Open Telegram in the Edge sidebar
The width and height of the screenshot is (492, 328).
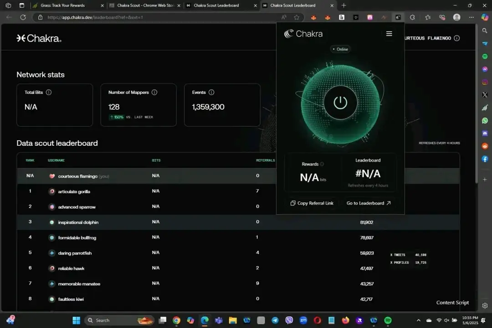click(x=485, y=43)
